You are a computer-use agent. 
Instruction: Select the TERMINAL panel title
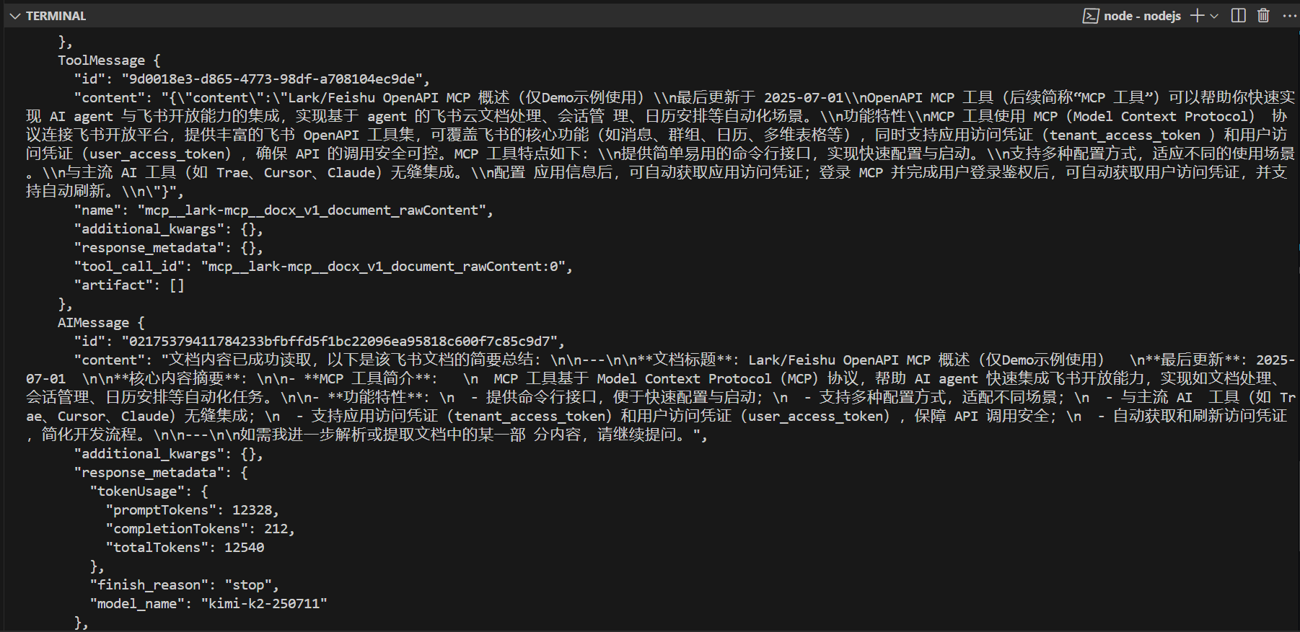[56, 16]
